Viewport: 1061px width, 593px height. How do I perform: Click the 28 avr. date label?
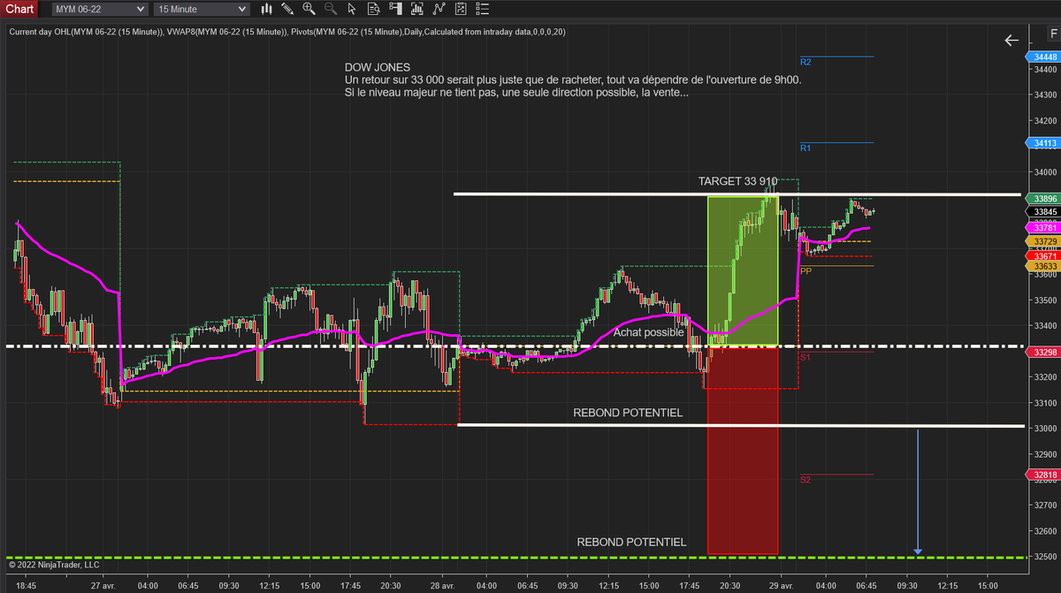tap(442, 585)
